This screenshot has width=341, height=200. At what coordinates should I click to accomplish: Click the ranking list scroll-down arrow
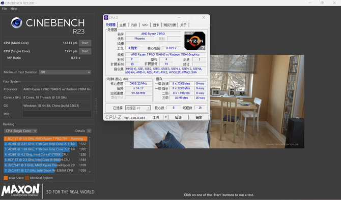coord(90,172)
